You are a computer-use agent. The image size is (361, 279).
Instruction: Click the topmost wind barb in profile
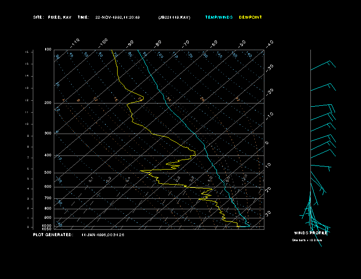(323, 66)
